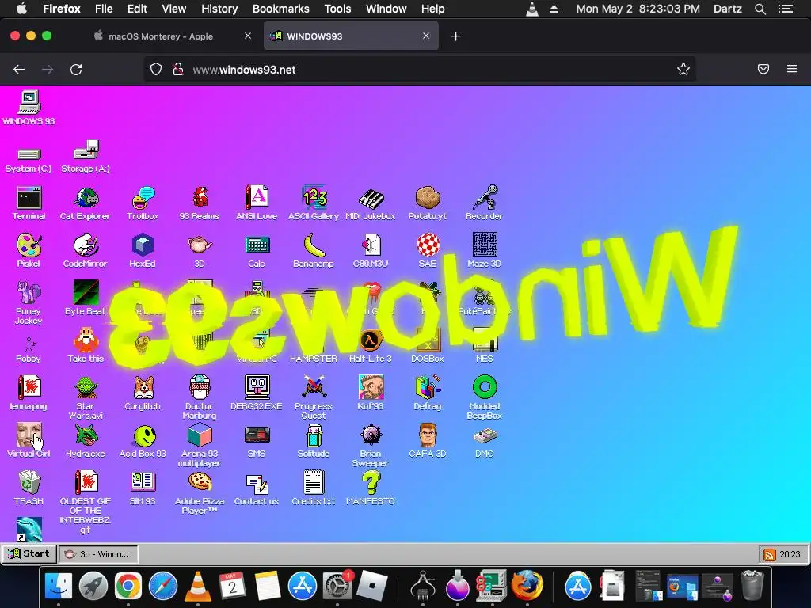Bookmark this page with the star
This screenshot has height=608, width=811.
click(x=683, y=70)
